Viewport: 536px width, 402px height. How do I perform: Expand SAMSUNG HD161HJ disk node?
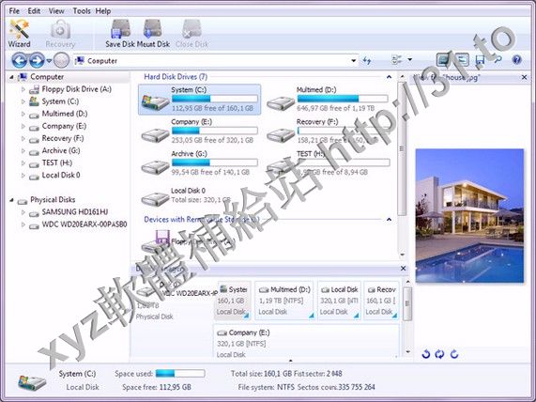pyautogui.click(x=23, y=212)
